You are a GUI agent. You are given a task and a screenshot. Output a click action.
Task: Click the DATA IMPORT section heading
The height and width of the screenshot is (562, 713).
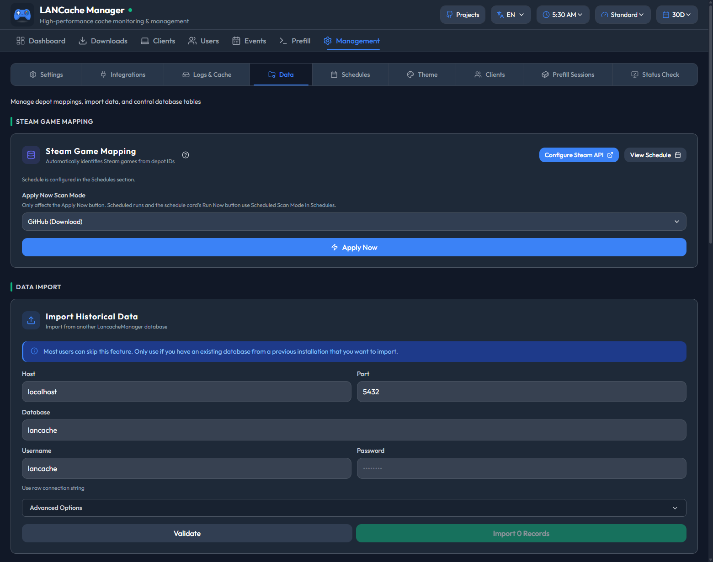coord(38,287)
